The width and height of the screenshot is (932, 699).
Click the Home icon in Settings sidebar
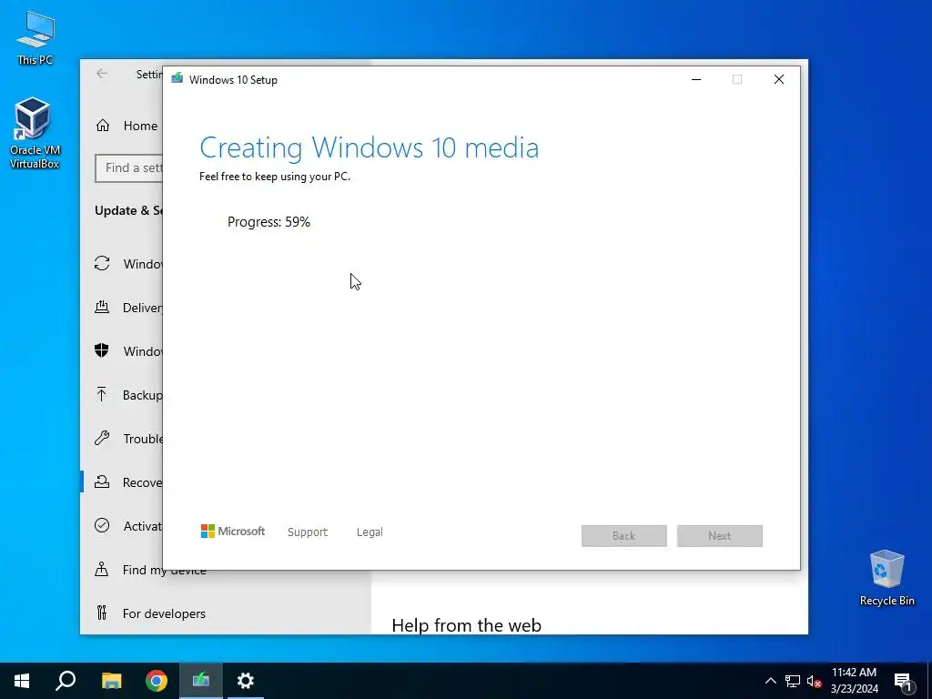pyautogui.click(x=103, y=126)
